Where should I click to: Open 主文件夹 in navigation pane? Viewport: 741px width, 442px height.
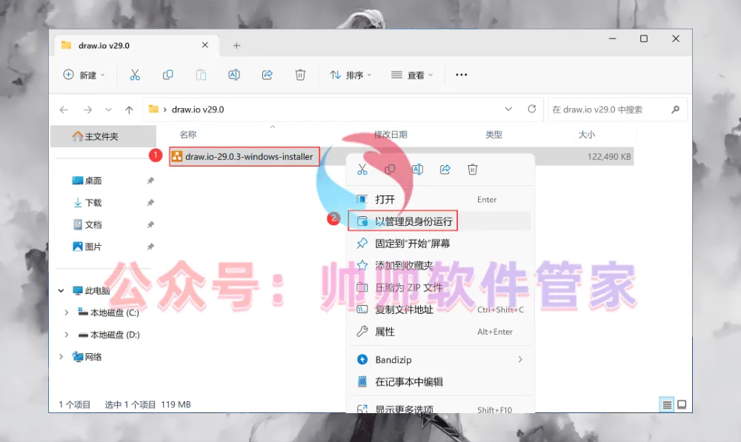pos(103,136)
